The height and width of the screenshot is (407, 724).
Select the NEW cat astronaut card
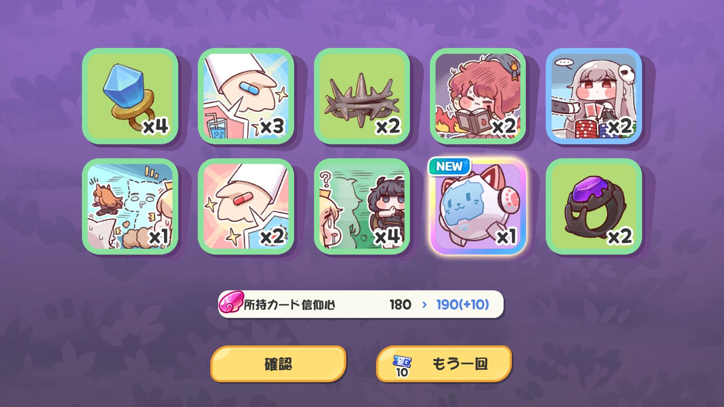coord(477,206)
